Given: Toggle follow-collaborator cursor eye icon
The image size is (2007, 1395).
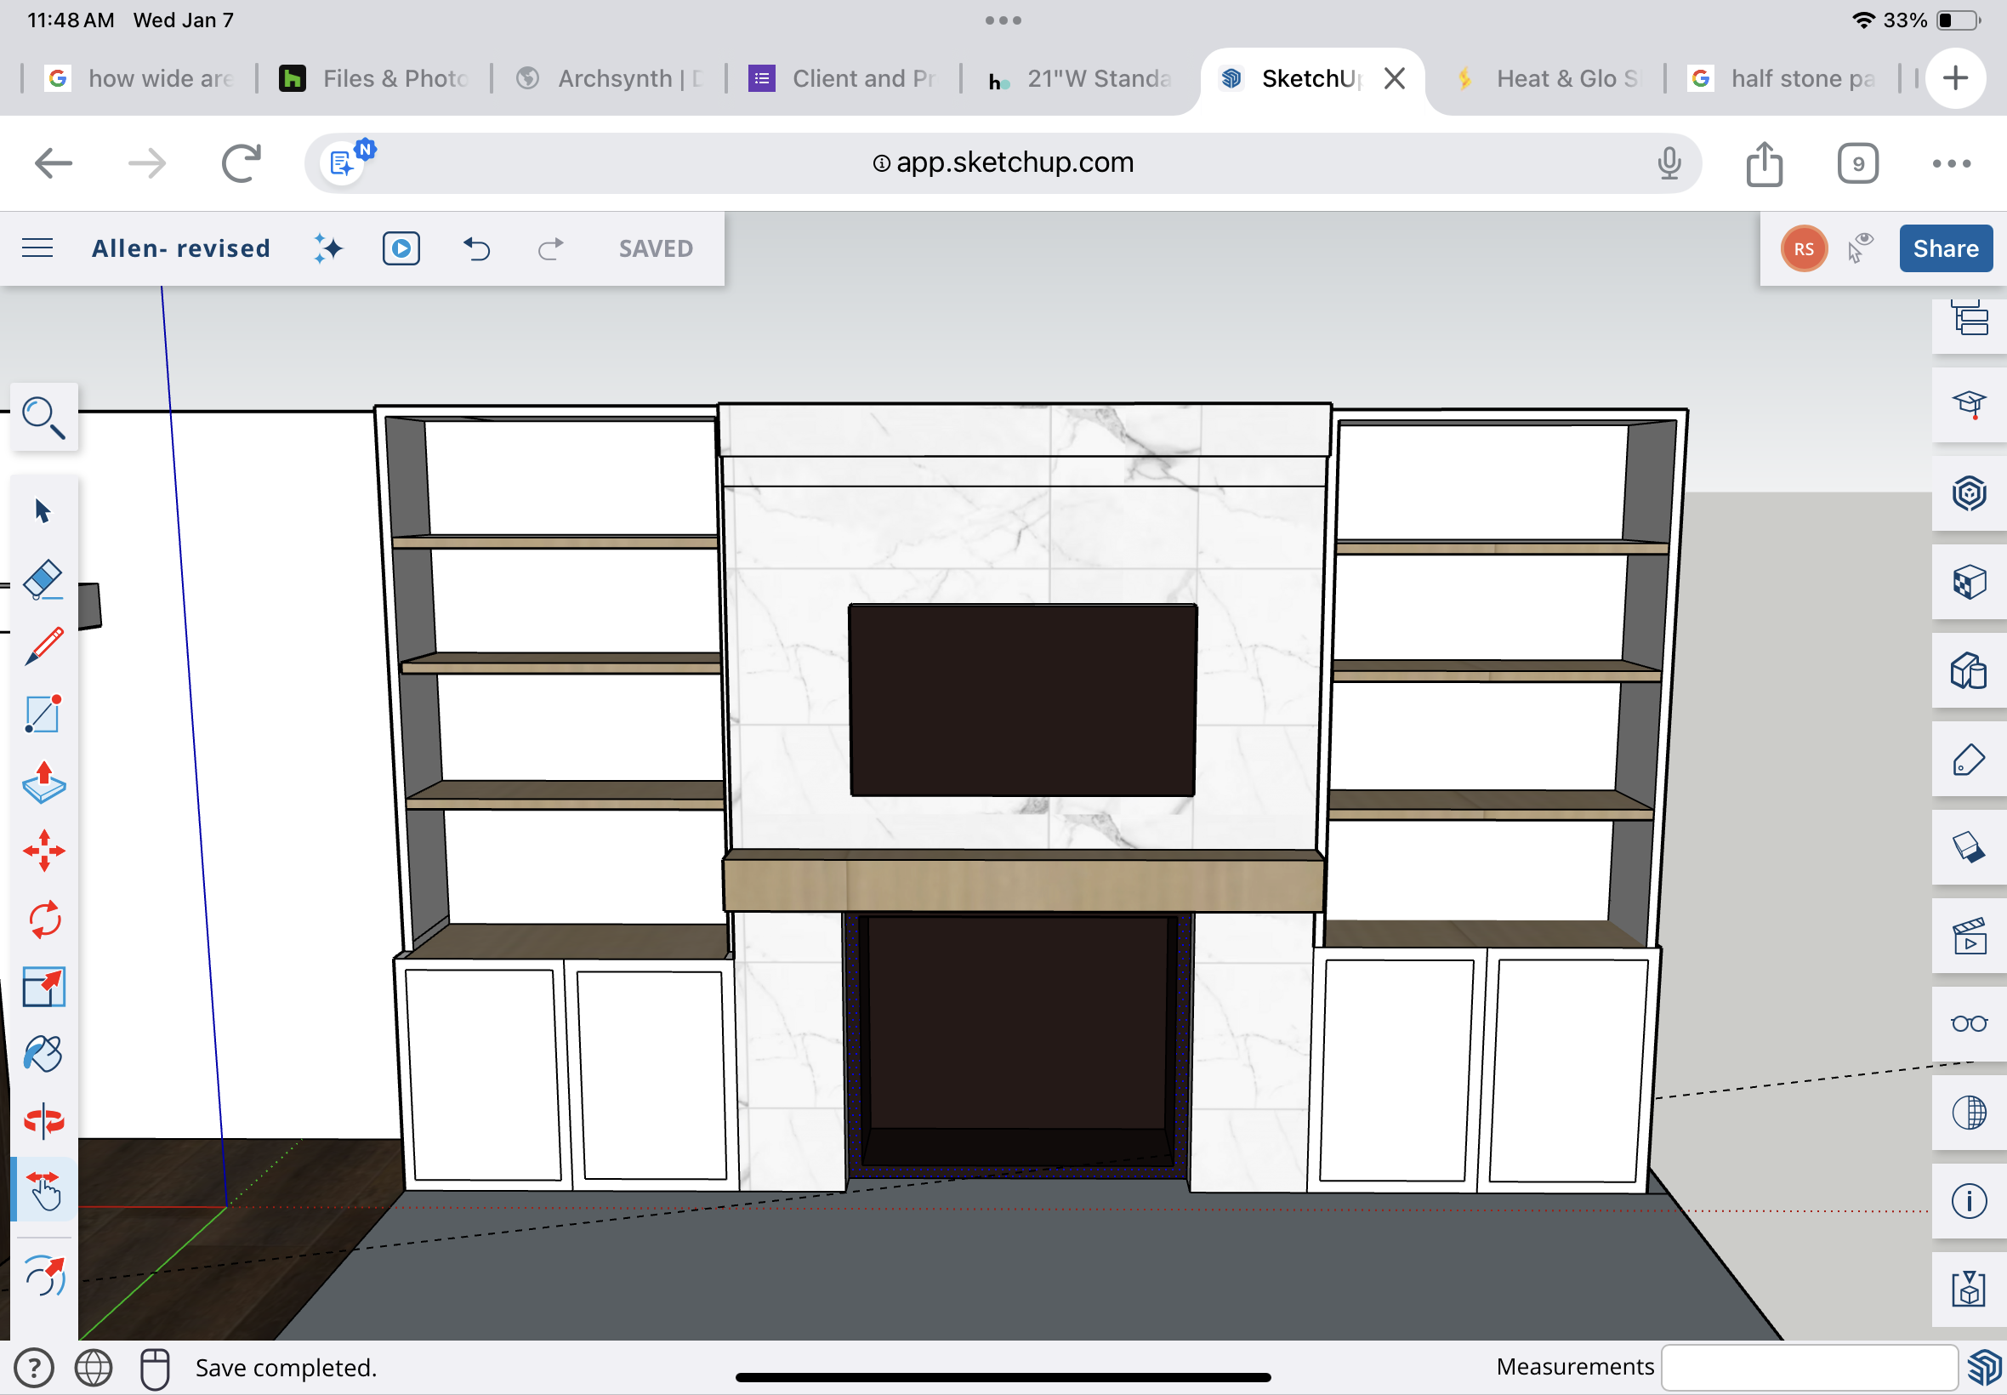Looking at the screenshot, I should click(x=1860, y=248).
